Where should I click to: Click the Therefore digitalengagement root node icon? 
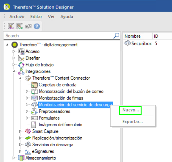[x=14, y=45]
